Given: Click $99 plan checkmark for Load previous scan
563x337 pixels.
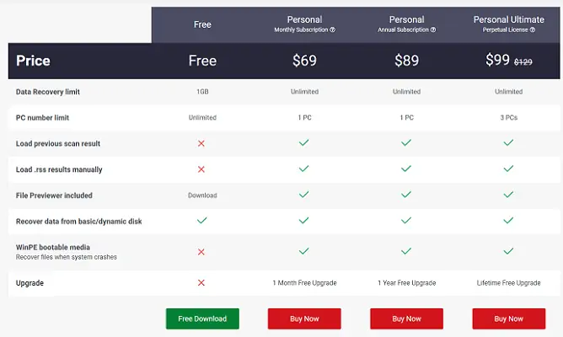Looking at the screenshot, I should point(508,143).
